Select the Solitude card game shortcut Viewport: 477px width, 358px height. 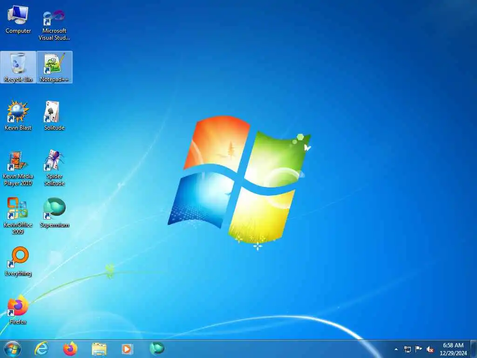click(55, 116)
